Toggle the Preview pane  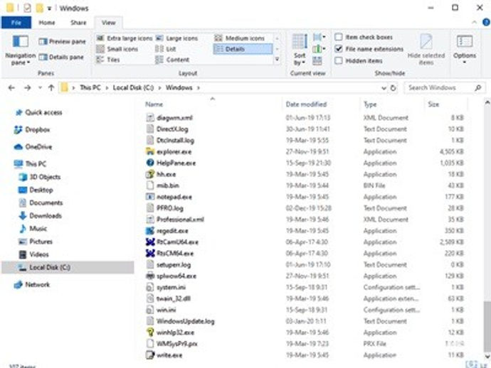click(63, 41)
